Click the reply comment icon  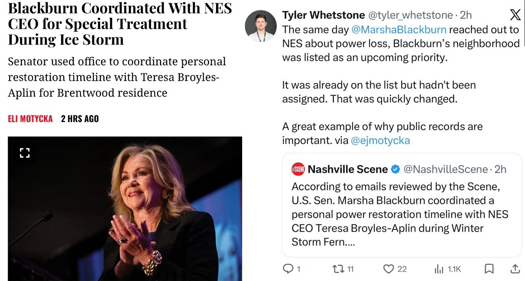pos(288,269)
